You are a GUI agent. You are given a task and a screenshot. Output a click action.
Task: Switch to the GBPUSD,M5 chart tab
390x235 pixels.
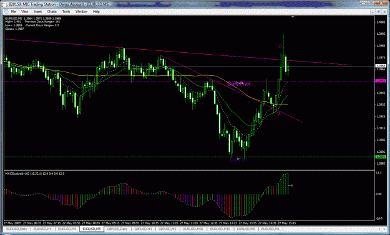pyautogui.click(x=167, y=229)
